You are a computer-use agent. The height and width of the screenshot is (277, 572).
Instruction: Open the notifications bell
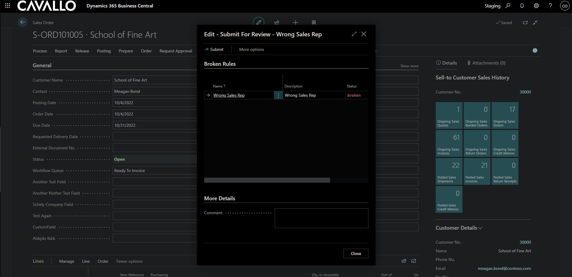pos(522,6)
